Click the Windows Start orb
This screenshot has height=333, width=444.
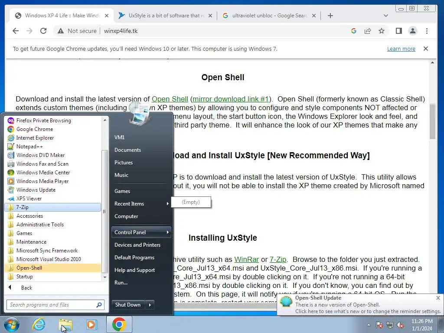click(12, 324)
